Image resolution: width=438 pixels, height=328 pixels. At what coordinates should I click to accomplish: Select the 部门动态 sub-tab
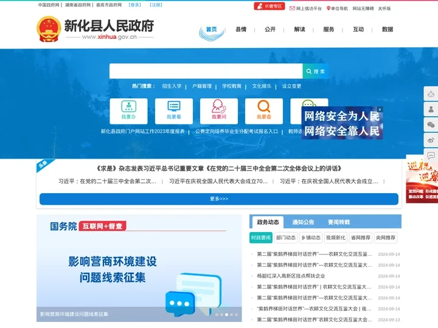tap(286, 237)
